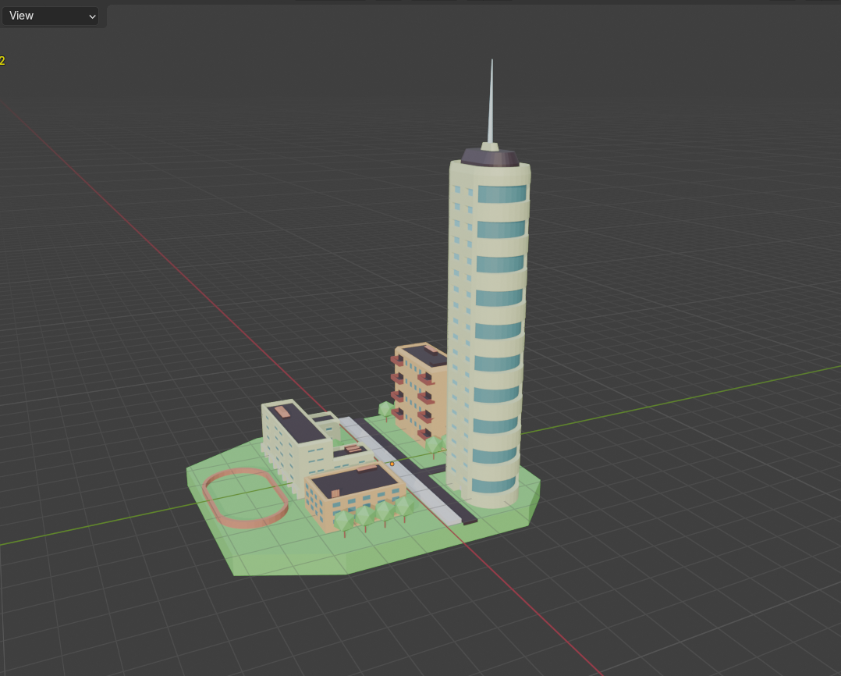Viewport: 841px width, 676px height.
Task: Click the orange rooftop unit on the cream building
Action: pos(282,411)
